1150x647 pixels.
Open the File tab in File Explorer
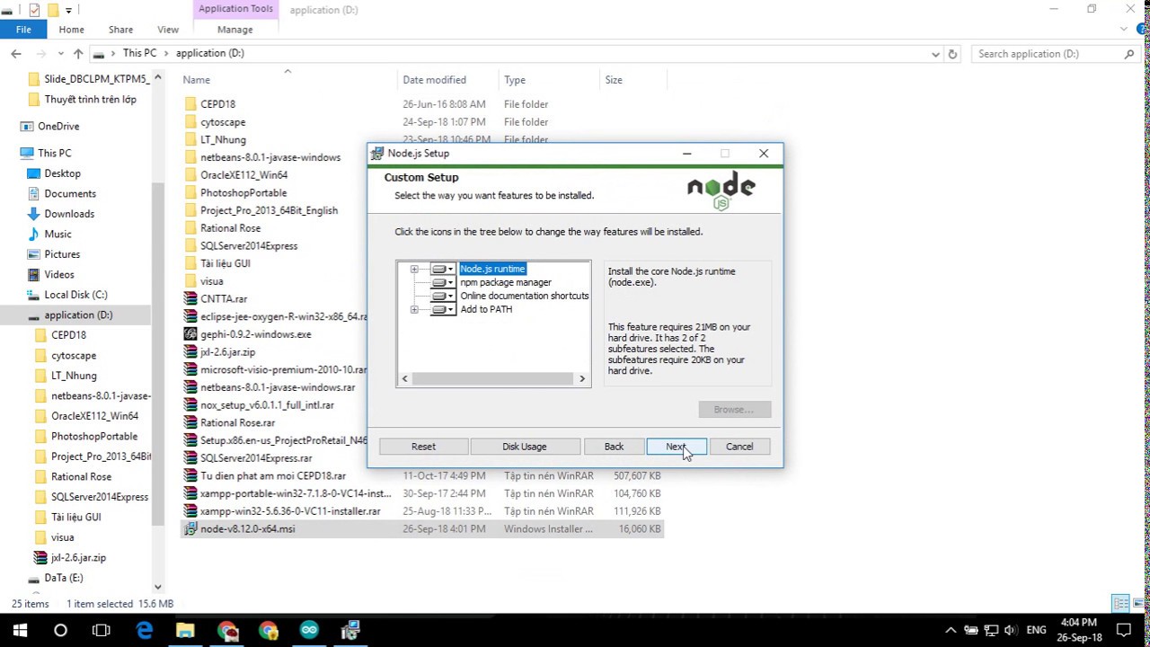coord(23,30)
